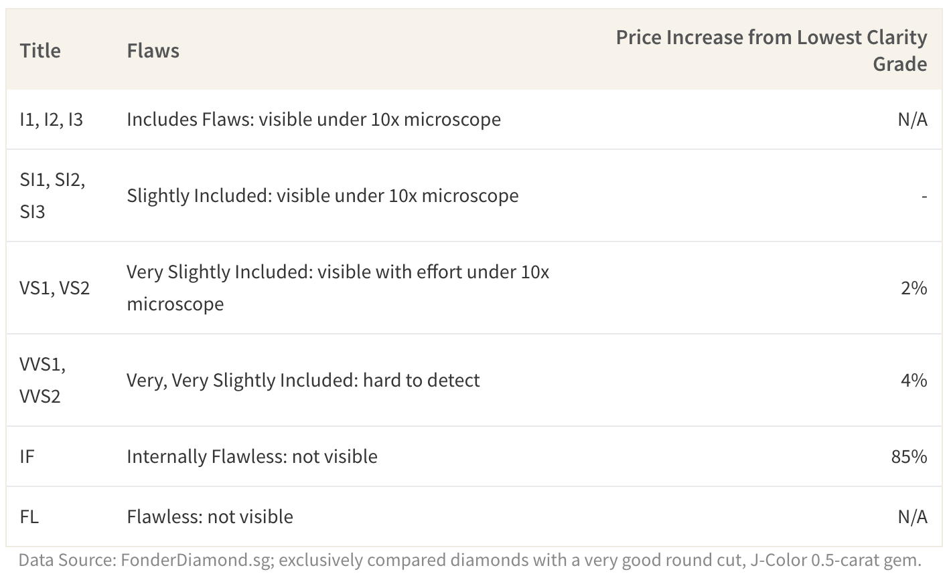The height and width of the screenshot is (582, 951).
Task: Select the VVS1, VVS2 title cell
Action: coord(43,380)
